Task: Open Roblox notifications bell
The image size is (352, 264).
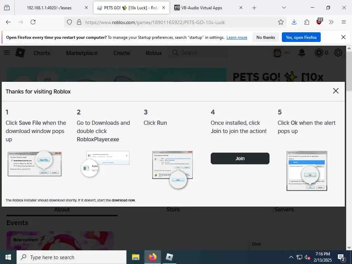Action: [x=302, y=53]
